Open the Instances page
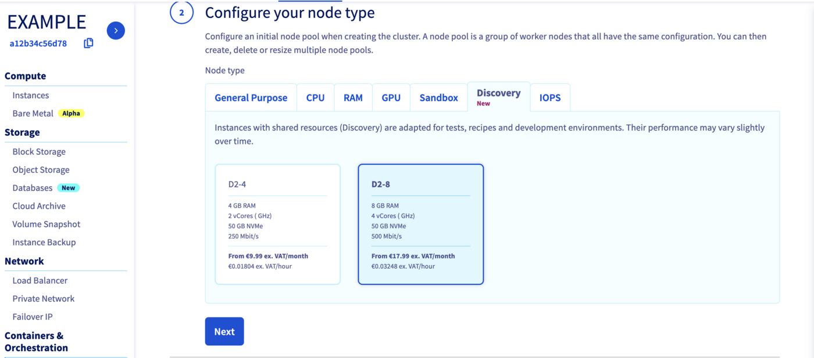814x358 pixels. coord(30,95)
